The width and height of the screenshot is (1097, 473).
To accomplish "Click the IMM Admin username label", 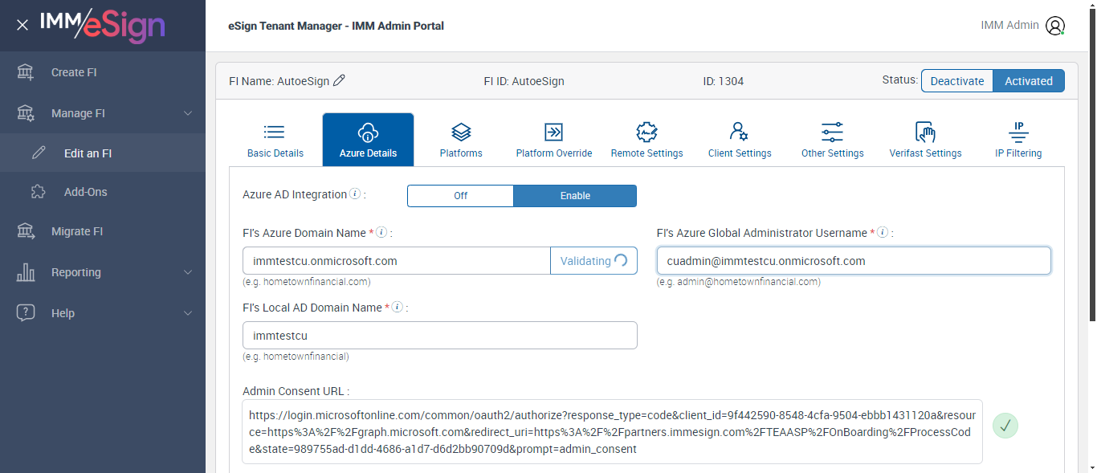I will coord(1009,25).
